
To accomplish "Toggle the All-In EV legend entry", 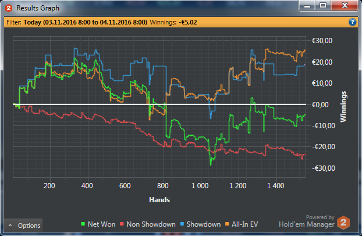I will 242,224.
